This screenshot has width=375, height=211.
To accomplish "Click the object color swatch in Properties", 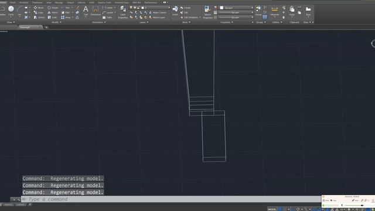I will click(221, 8).
